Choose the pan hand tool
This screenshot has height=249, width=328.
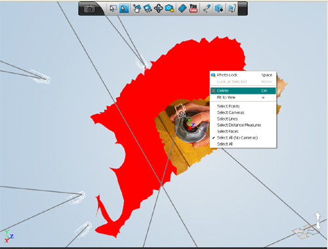pyautogui.click(x=136, y=9)
